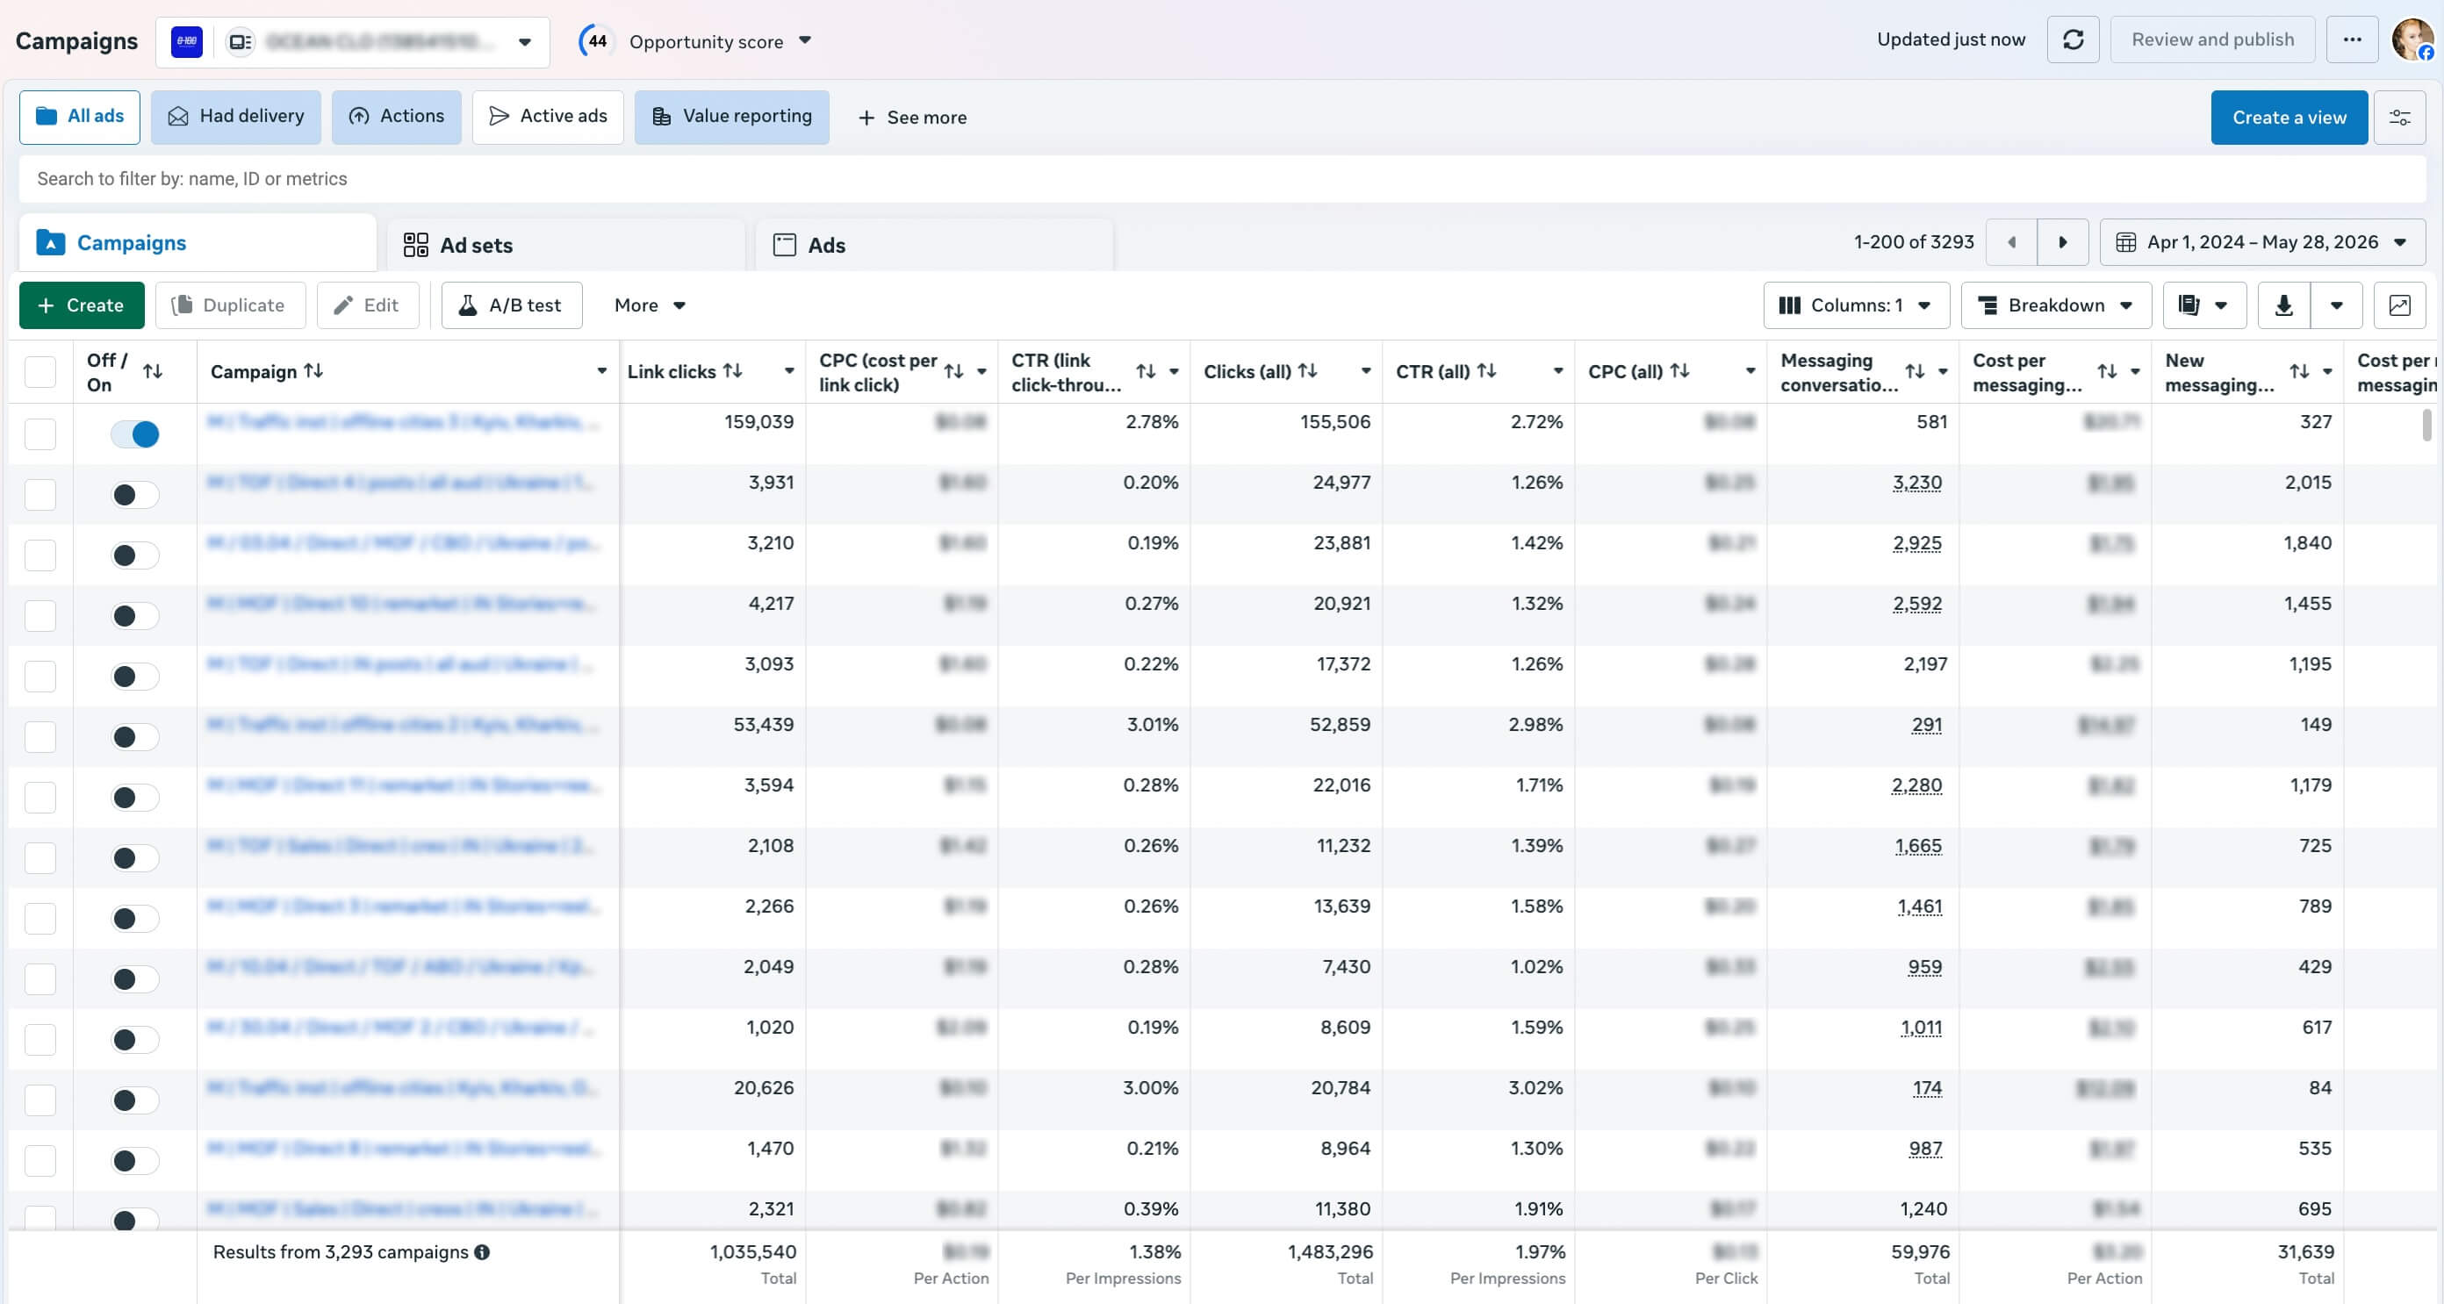Open the charts panel icon
This screenshot has width=2444, height=1304.
[2399, 305]
